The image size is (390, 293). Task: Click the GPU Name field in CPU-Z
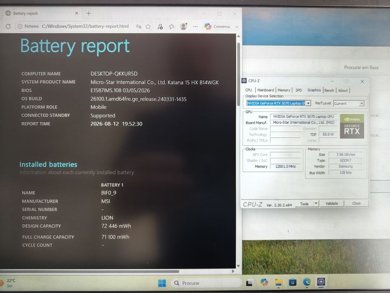[303, 116]
